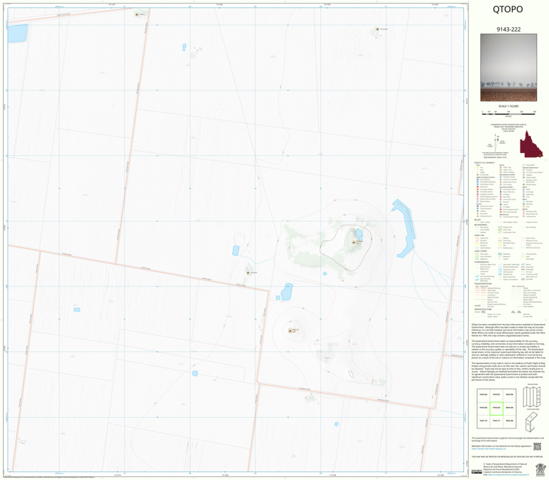Click the mountain marker inside the brown contour ring
The height and width of the screenshot is (480, 549).
[353, 242]
